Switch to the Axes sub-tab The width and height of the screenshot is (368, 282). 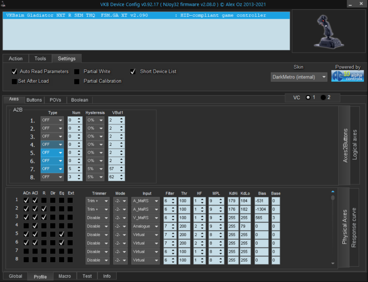pos(14,99)
